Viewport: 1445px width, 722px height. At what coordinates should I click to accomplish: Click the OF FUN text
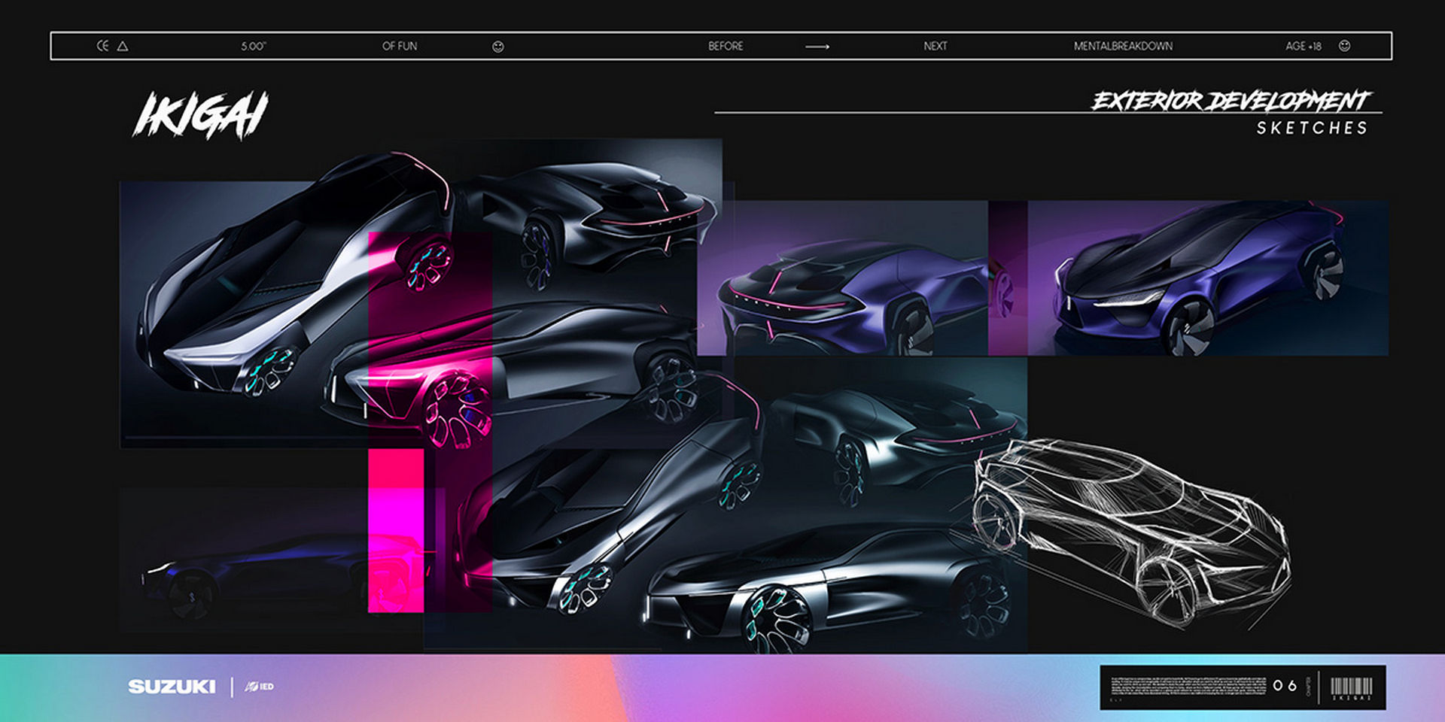click(x=400, y=47)
